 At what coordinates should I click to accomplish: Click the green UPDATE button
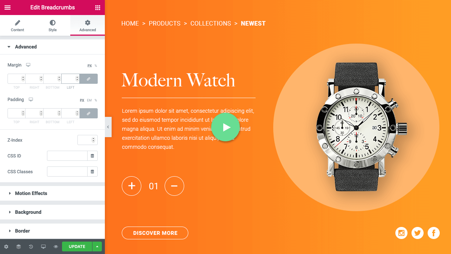click(77, 246)
